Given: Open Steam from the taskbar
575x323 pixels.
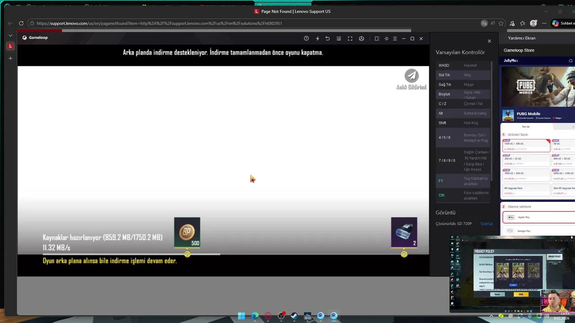Looking at the screenshot, I should click(x=294, y=316).
